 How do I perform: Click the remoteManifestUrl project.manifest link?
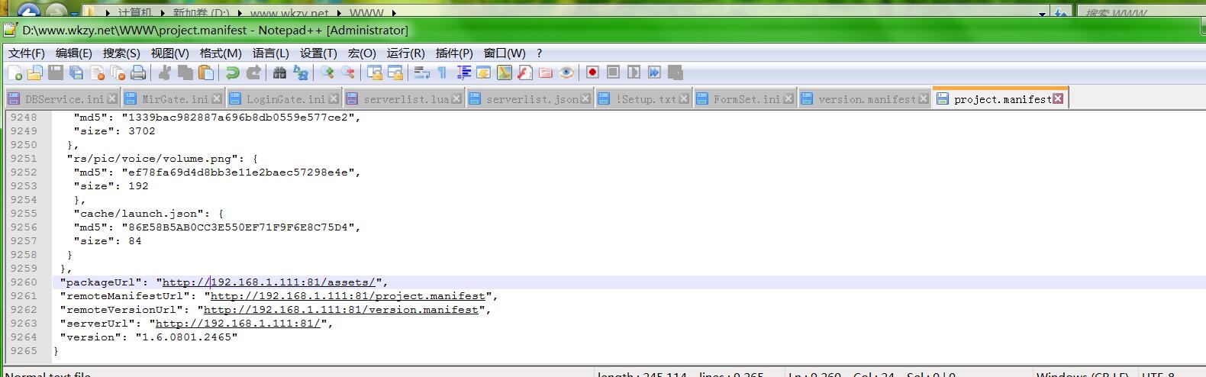(347, 296)
